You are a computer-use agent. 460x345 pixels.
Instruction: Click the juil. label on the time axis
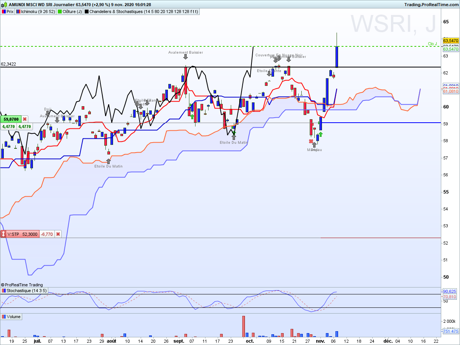coord(37,341)
